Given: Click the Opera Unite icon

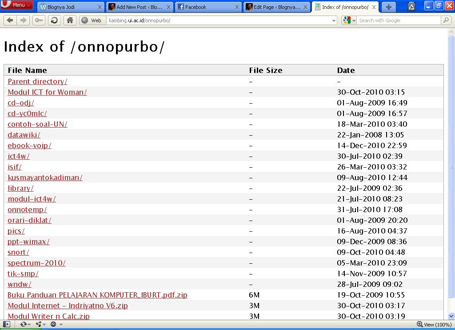Looking at the screenshot, I should [38, 325].
